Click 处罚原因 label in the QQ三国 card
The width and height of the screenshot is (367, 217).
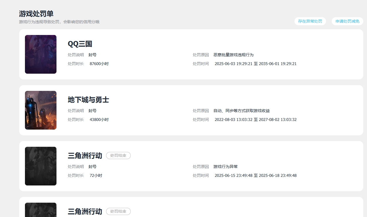(x=201, y=55)
